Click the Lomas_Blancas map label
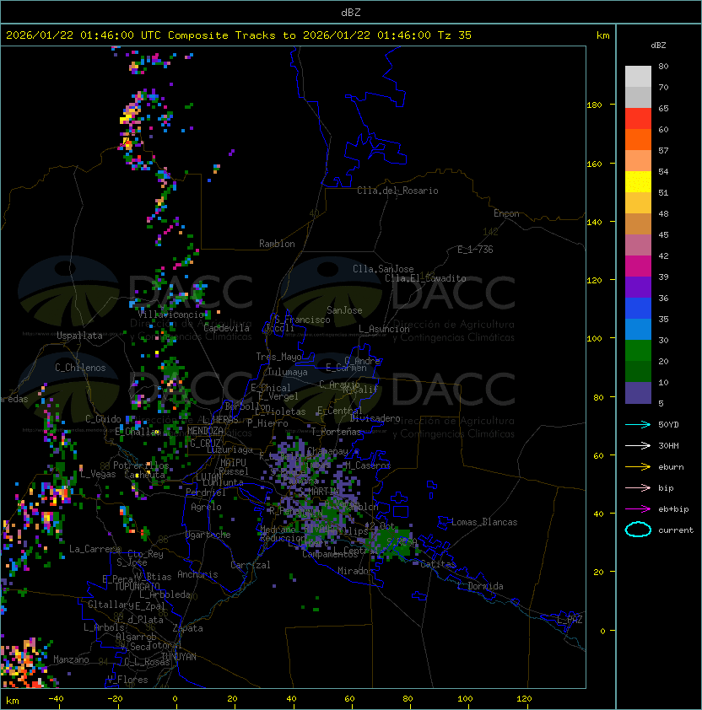The height and width of the screenshot is (710, 702). pyautogui.click(x=484, y=522)
